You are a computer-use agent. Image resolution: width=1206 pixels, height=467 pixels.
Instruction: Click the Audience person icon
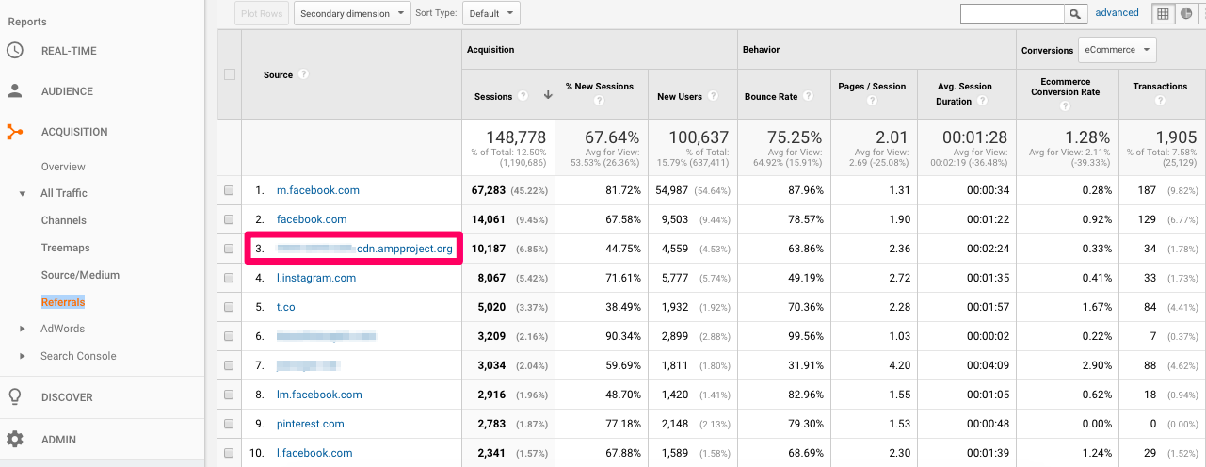tap(15, 91)
